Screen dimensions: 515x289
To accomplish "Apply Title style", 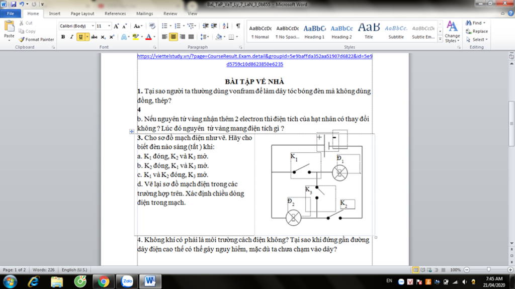I will [x=369, y=32].
